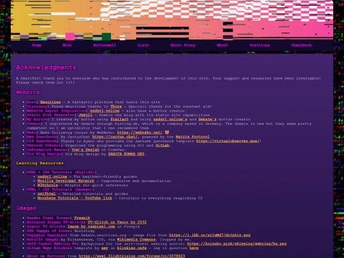Click the 'Astolfo Image:' label
344x258 pixels.
(x=43, y=240)
